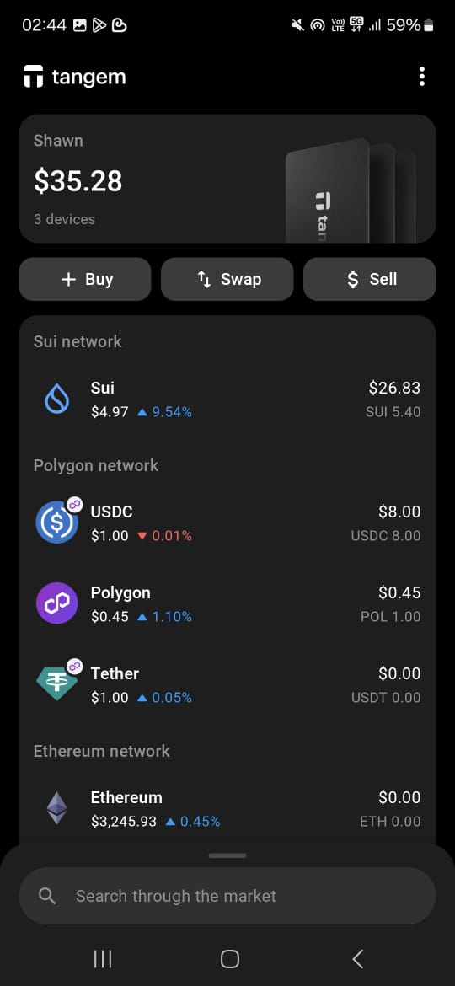
Task: Tap the Ethereum diamond icon
Action: click(x=57, y=808)
